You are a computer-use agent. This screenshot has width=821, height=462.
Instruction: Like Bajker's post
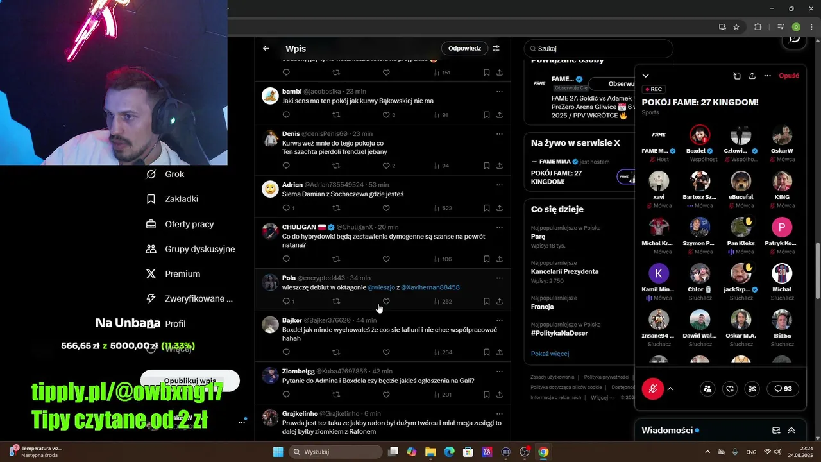coord(386,352)
